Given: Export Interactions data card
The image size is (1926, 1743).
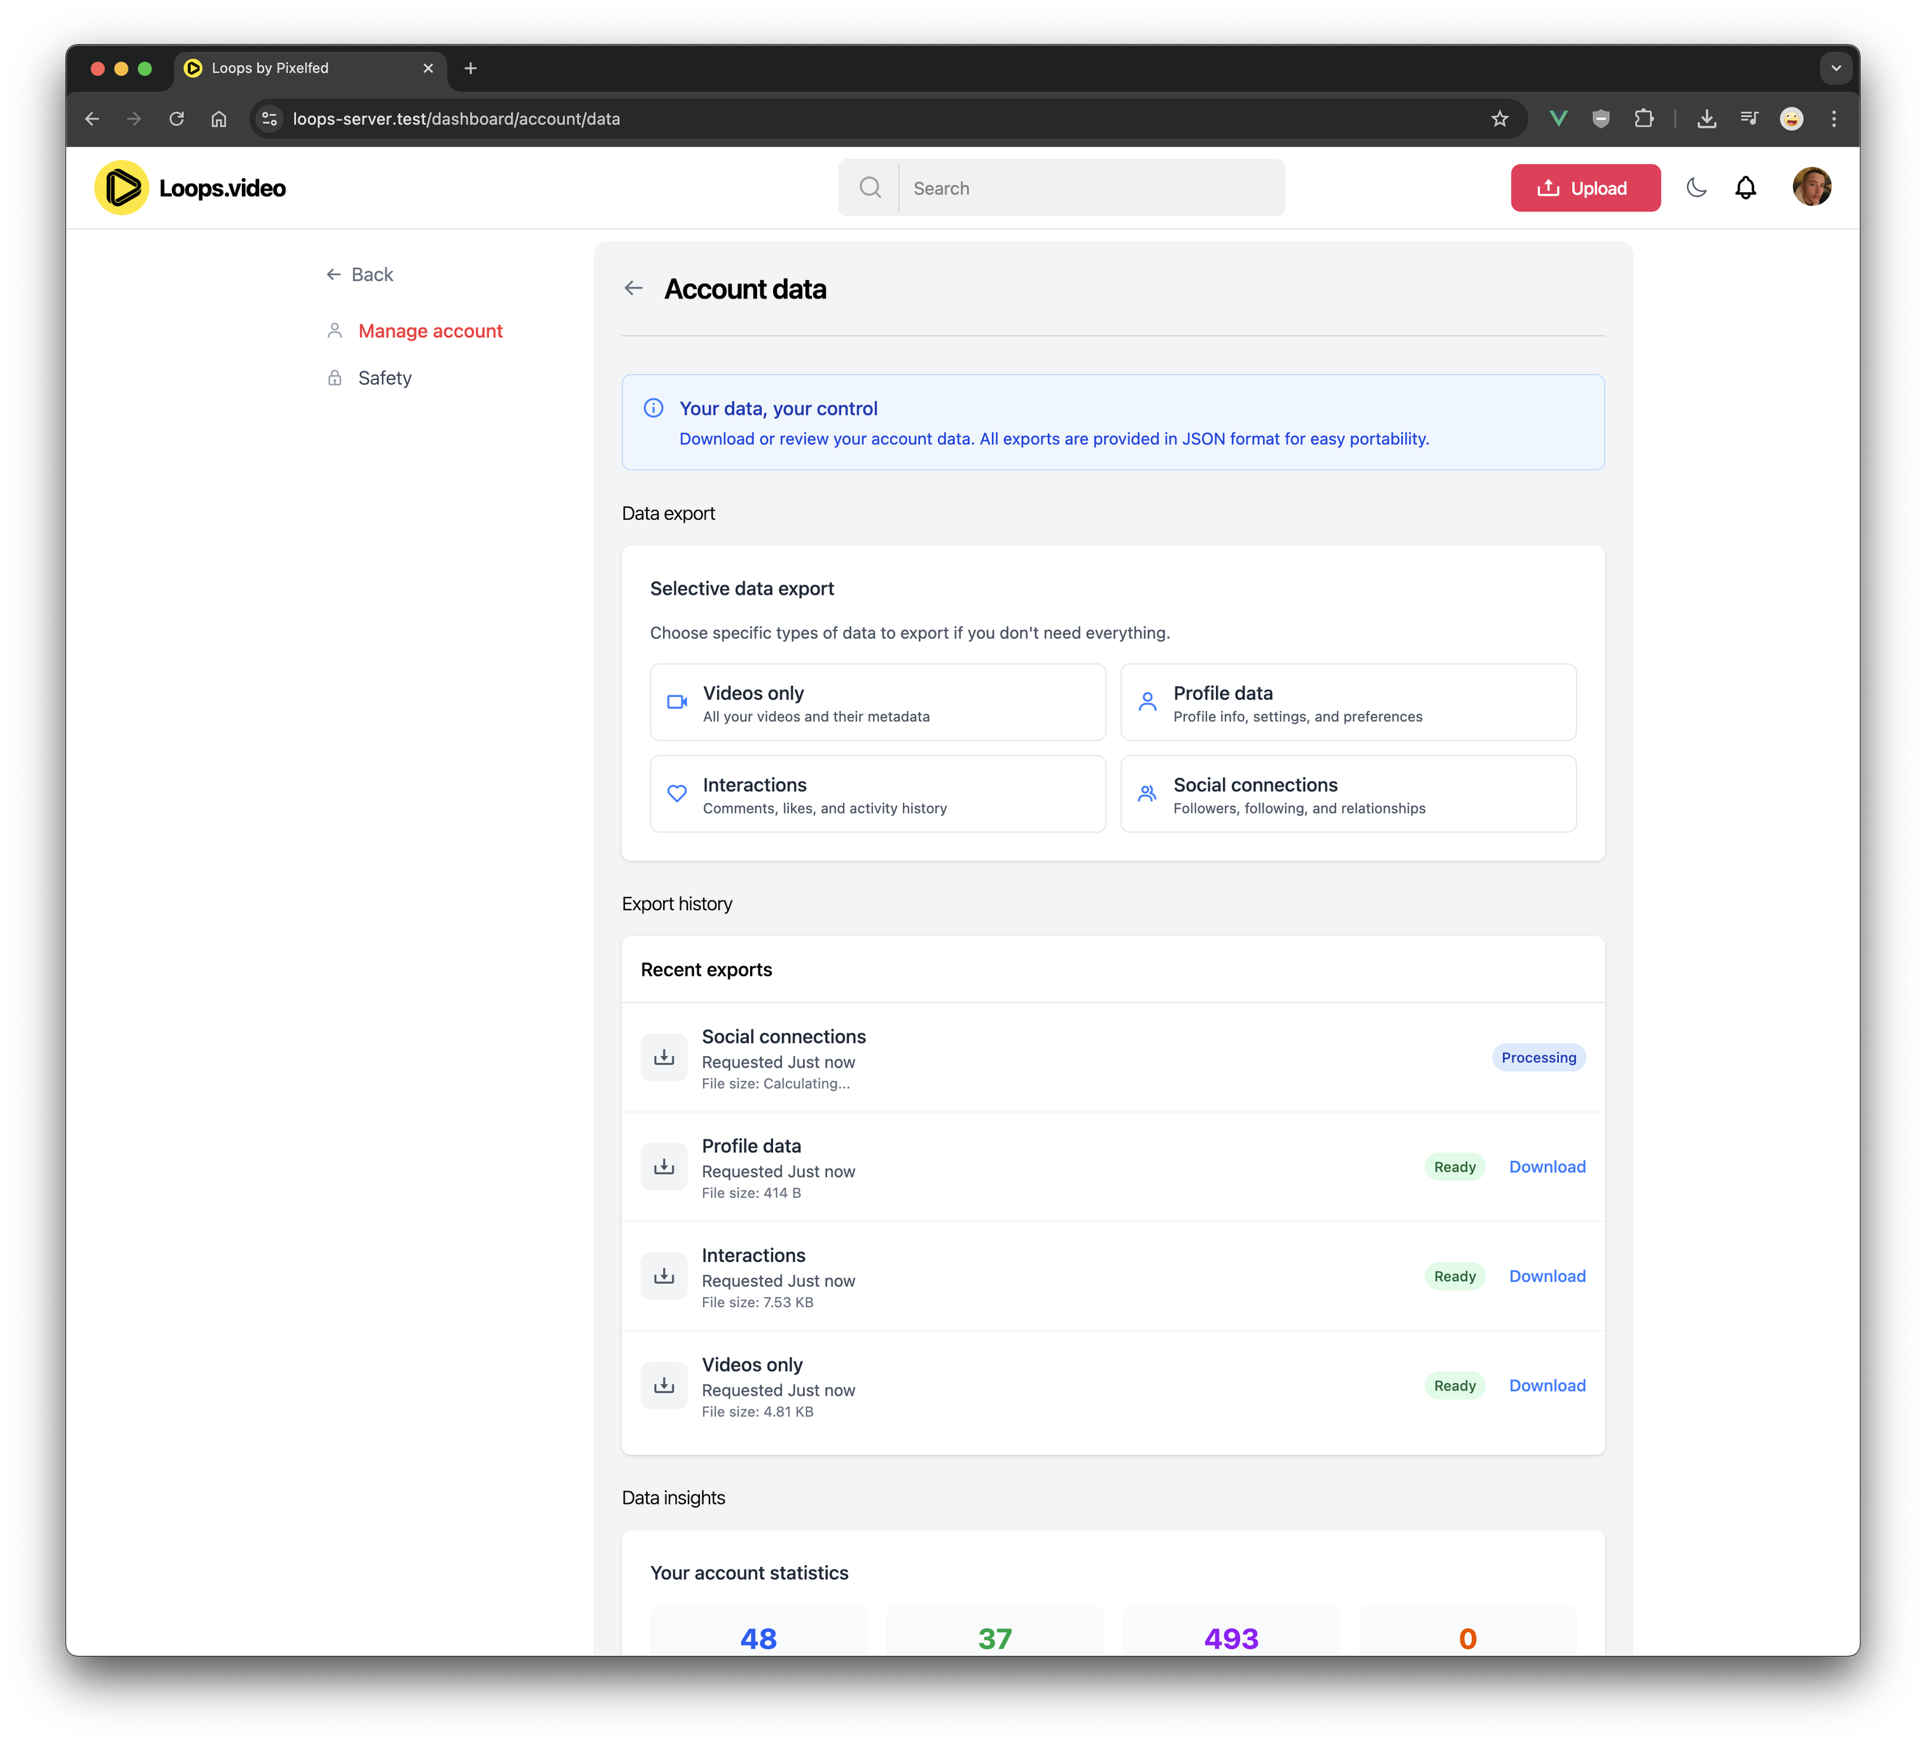Looking at the screenshot, I should tap(877, 795).
